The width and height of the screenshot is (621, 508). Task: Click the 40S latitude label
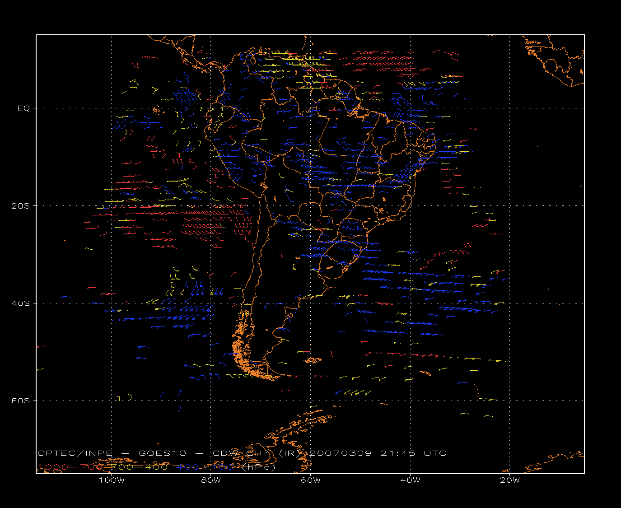[21, 303]
